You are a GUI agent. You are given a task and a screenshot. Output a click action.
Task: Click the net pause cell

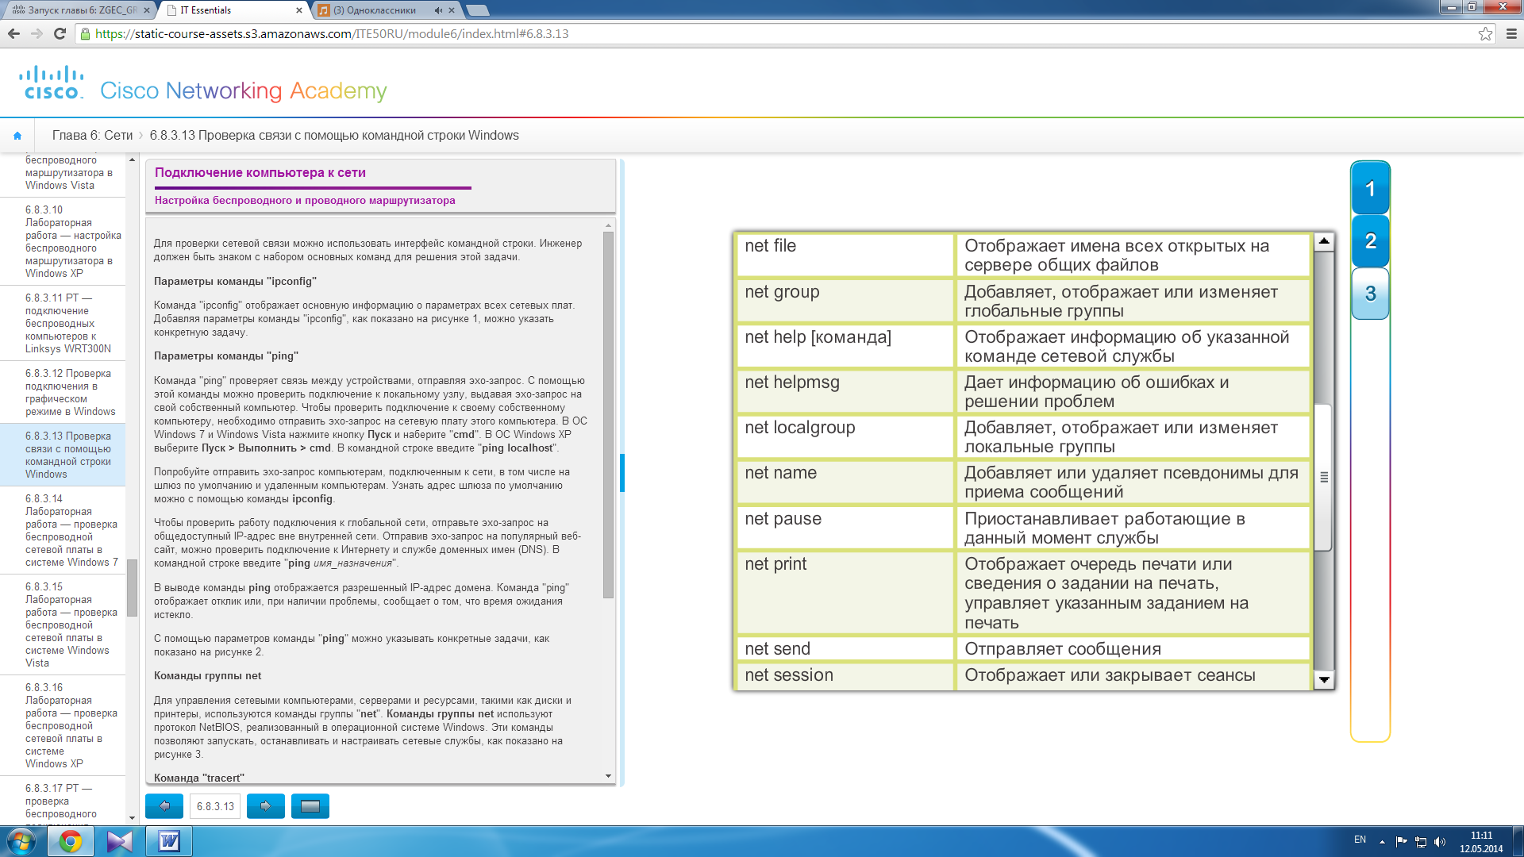(x=845, y=528)
